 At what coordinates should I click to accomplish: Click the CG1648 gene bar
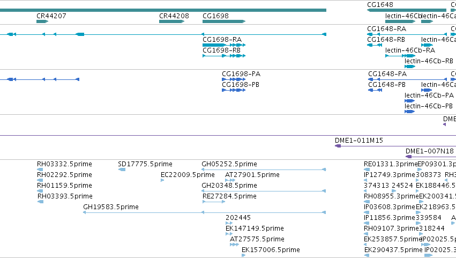(x=407, y=10)
